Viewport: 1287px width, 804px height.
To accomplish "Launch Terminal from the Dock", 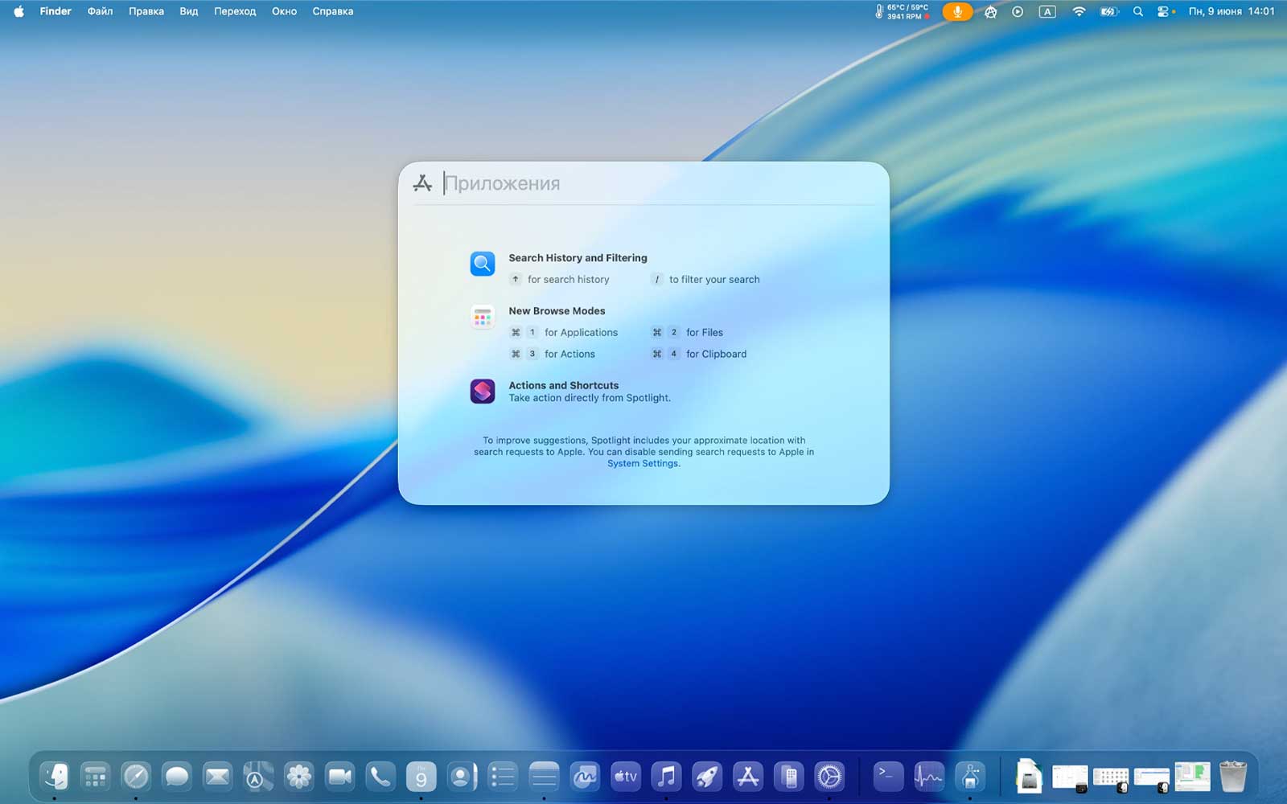I will (x=888, y=777).
